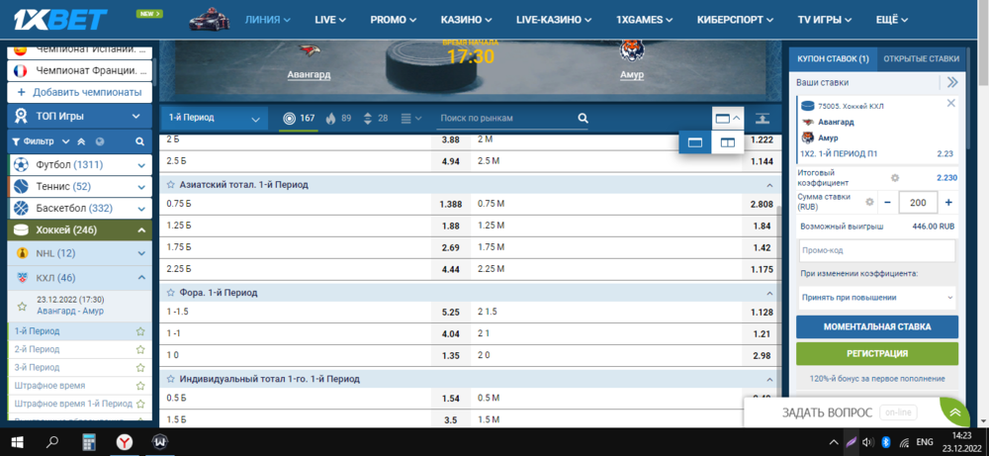The image size is (989, 456).
Task: Click the up-down arrows 28 filter icon
Action: 368,118
